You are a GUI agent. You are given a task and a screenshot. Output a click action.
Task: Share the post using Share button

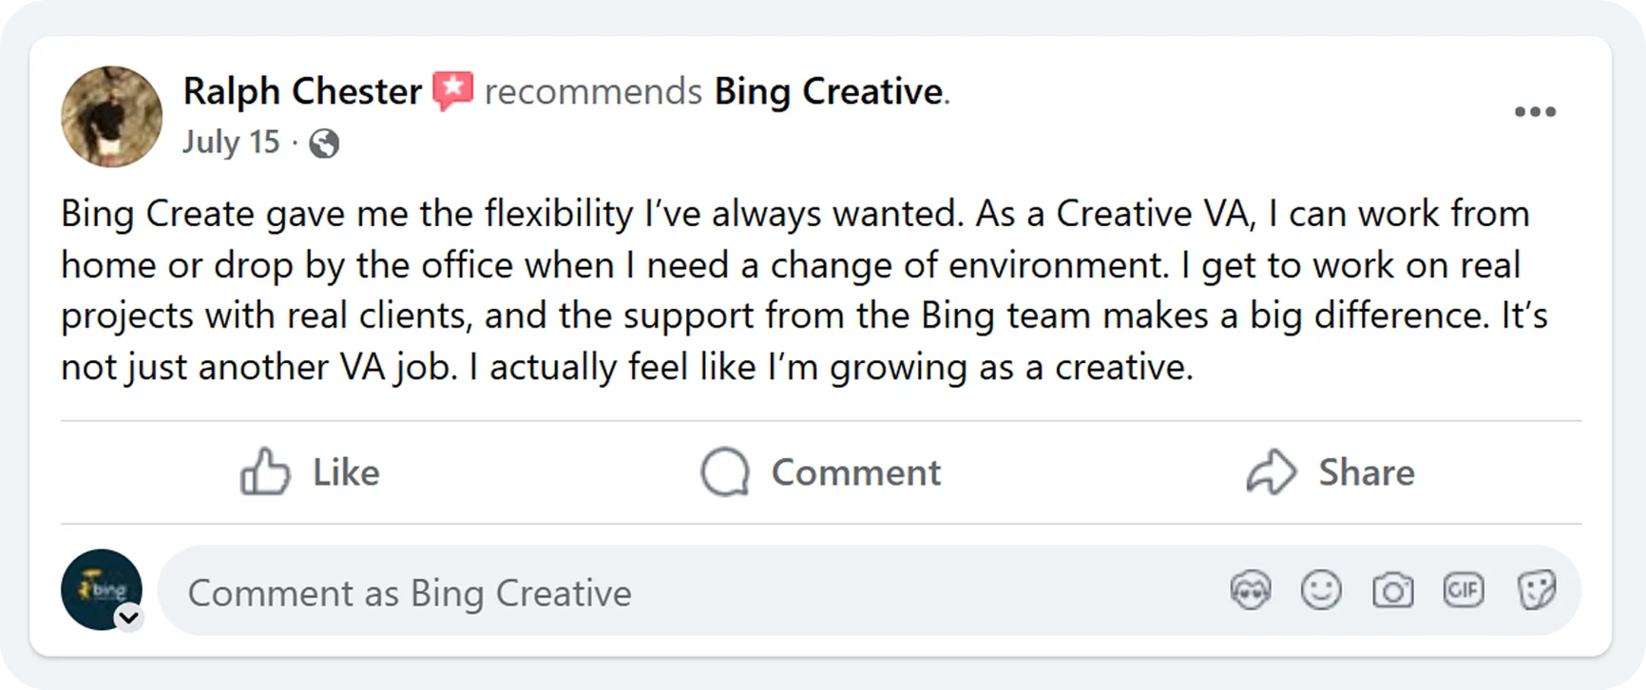(x=1330, y=472)
